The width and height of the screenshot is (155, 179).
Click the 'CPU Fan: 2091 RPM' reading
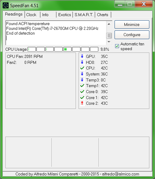click(25, 56)
